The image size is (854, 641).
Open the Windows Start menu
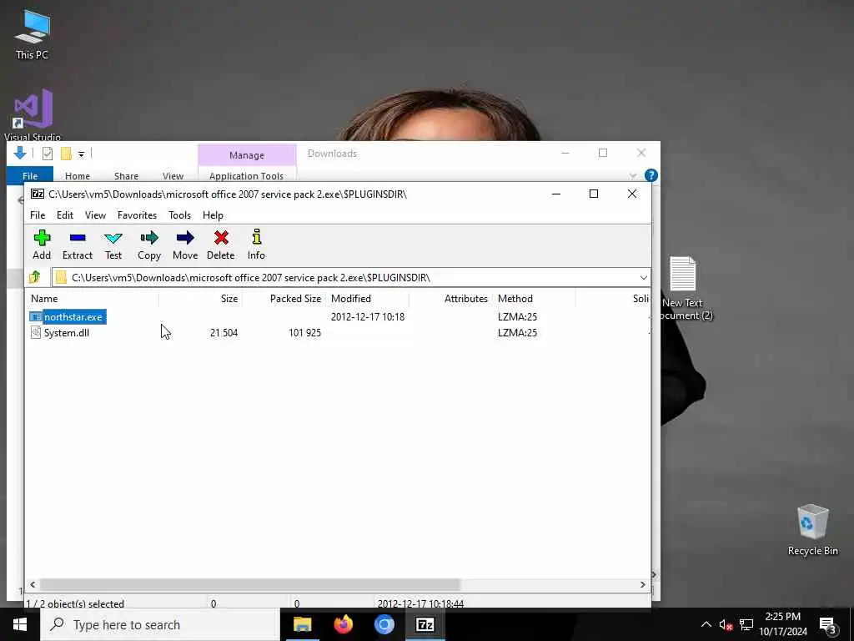[20, 624]
